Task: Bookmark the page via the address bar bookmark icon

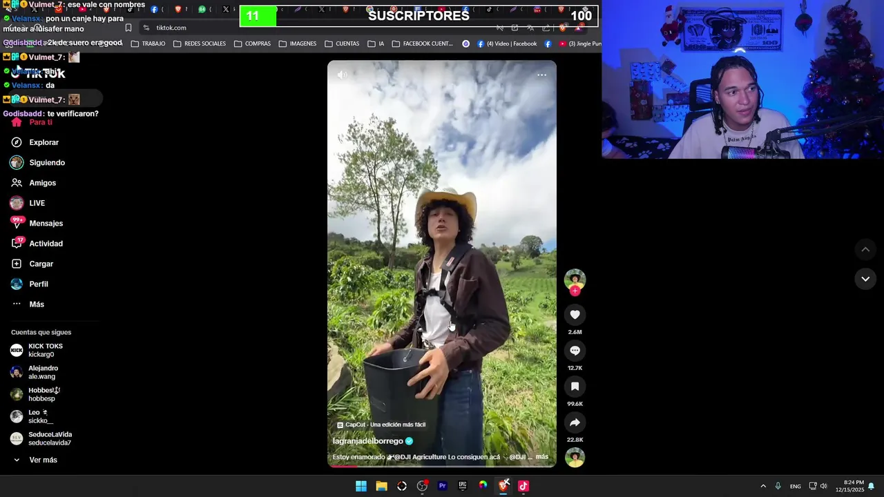Action: pos(128,28)
